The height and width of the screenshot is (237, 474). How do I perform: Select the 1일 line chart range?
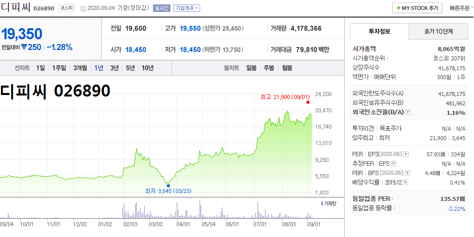(40, 68)
